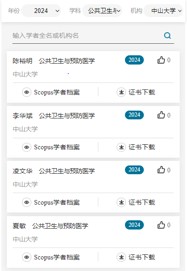Viewport: 187px width, 271px height.
Task: Click 证书下载 for 凌文华
Action: [142, 202]
